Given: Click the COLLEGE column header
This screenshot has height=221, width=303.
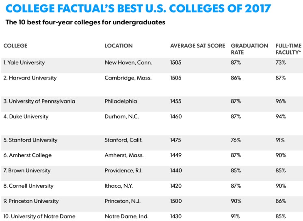Looking at the screenshot, I should point(15,46).
